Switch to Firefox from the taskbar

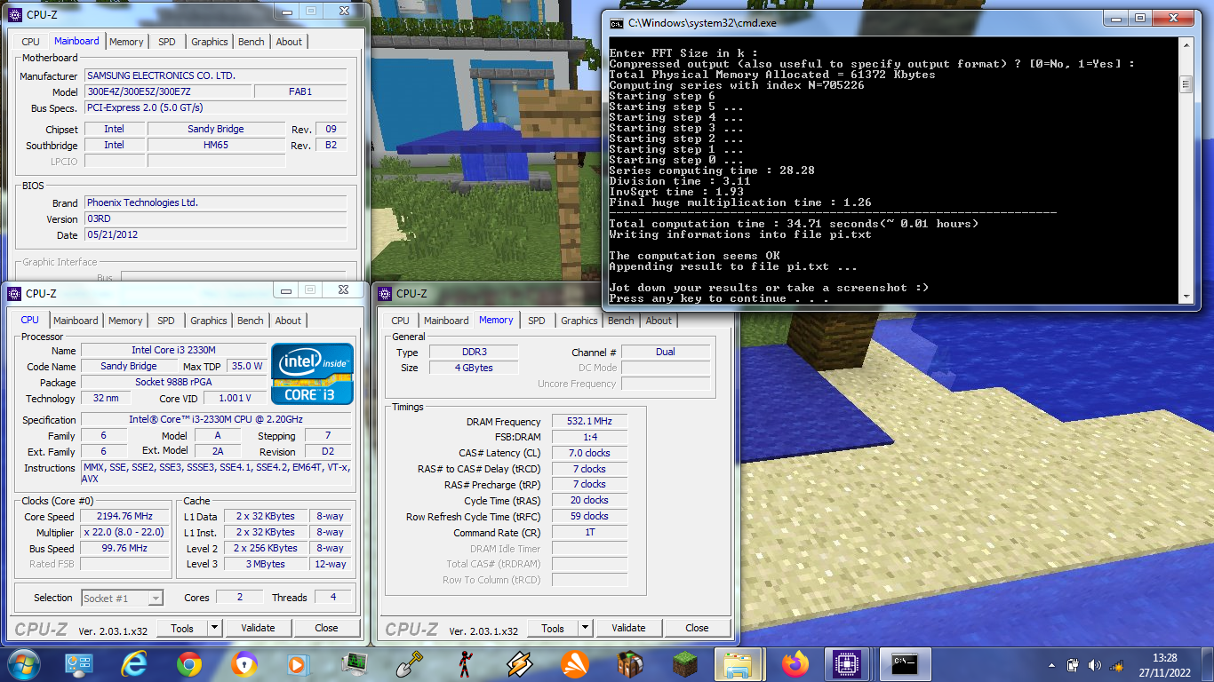[795, 664]
